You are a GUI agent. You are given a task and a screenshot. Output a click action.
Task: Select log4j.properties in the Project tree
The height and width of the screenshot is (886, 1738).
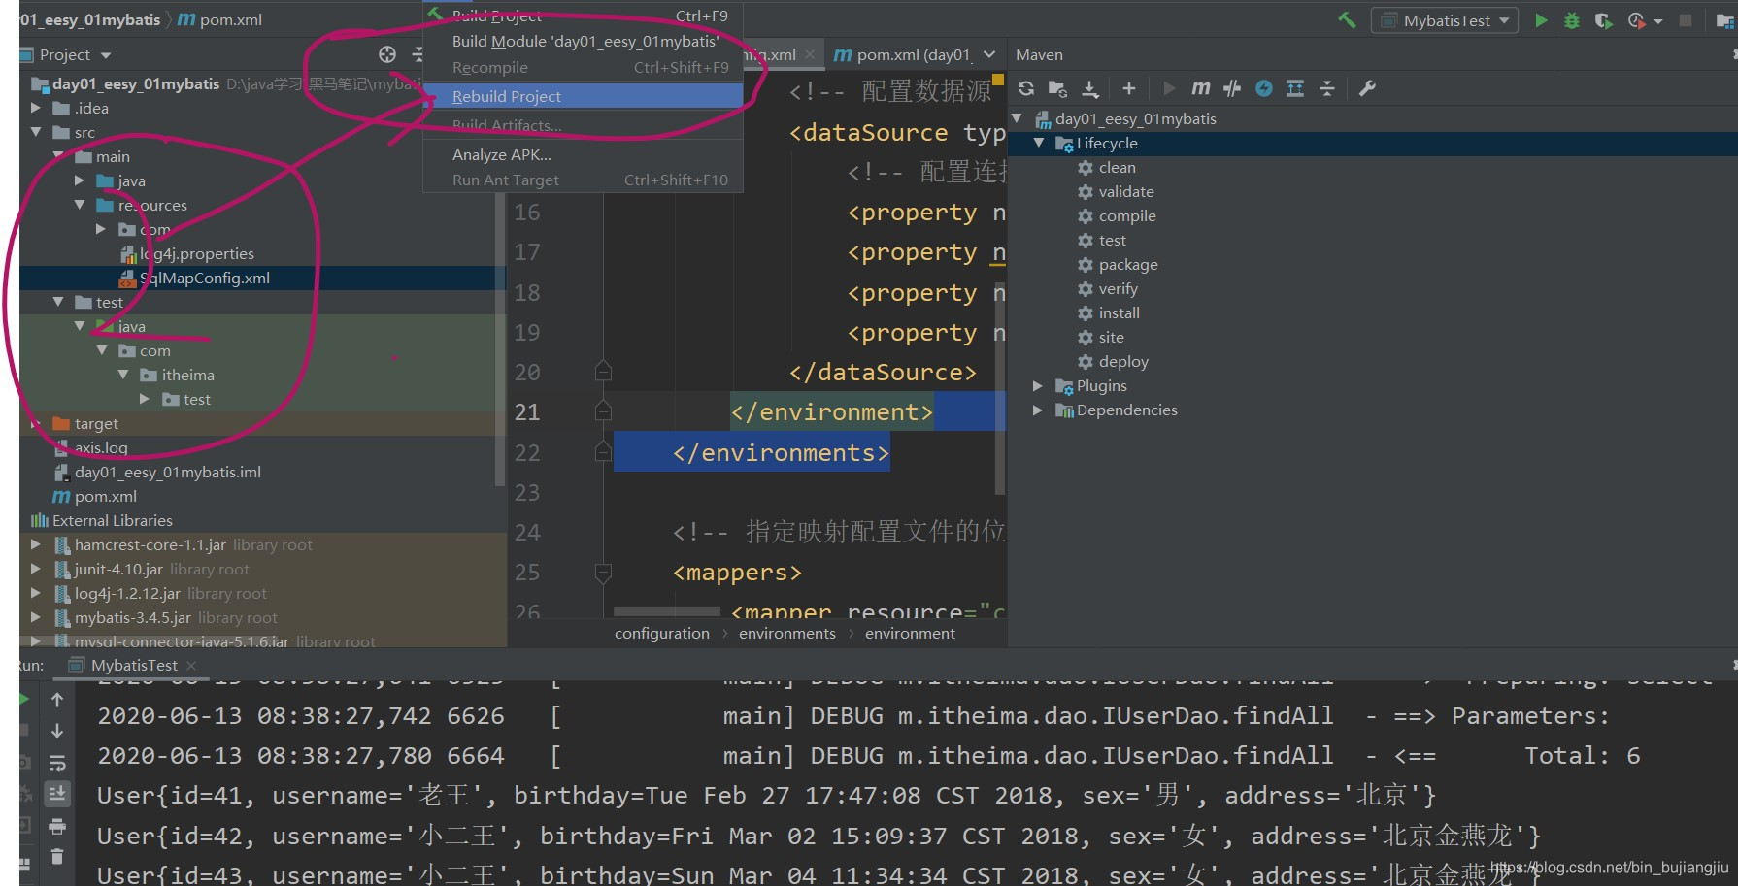click(x=197, y=253)
